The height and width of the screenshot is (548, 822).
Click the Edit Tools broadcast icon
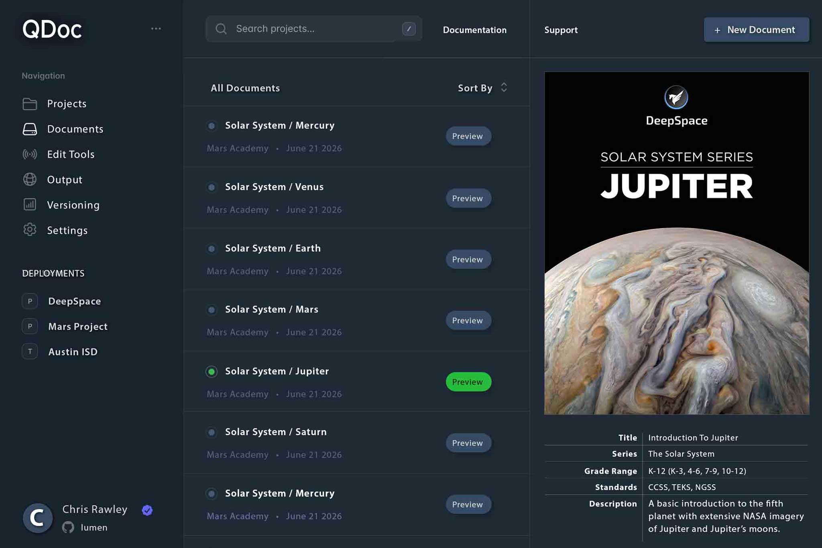tap(30, 154)
